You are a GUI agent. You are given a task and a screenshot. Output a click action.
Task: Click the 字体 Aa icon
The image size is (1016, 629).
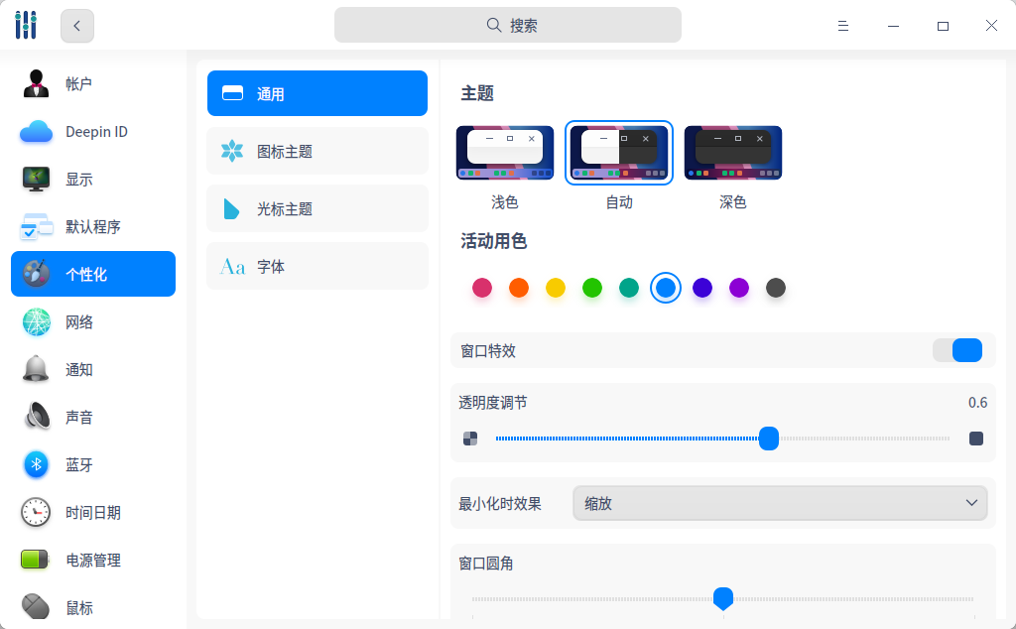pyautogui.click(x=232, y=266)
